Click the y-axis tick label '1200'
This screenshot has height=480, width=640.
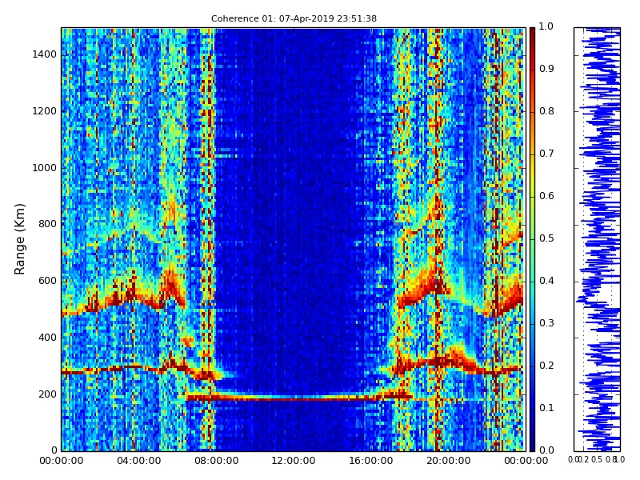click(44, 111)
